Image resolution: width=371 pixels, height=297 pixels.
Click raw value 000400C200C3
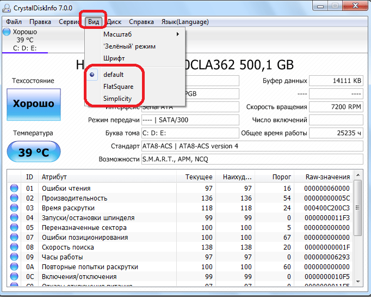click(x=327, y=208)
